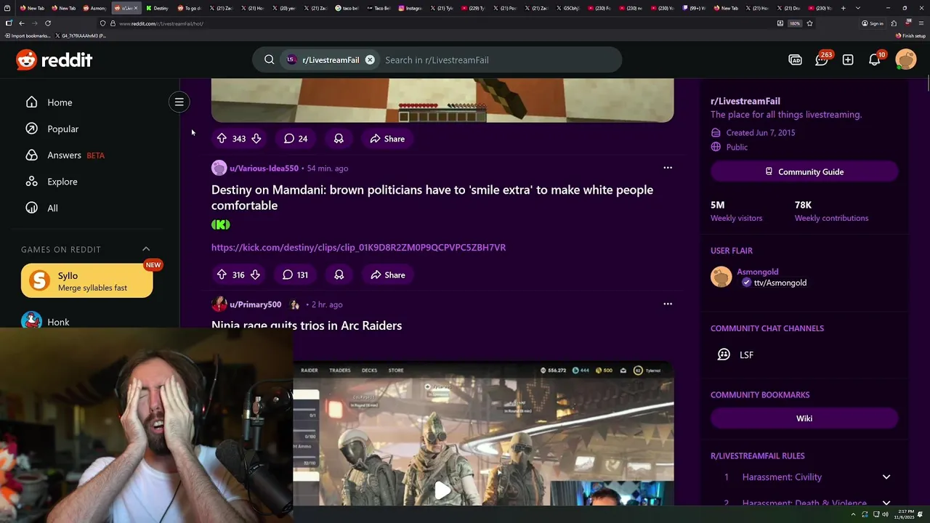Open the Destiny on Mamdani post title

point(432,198)
